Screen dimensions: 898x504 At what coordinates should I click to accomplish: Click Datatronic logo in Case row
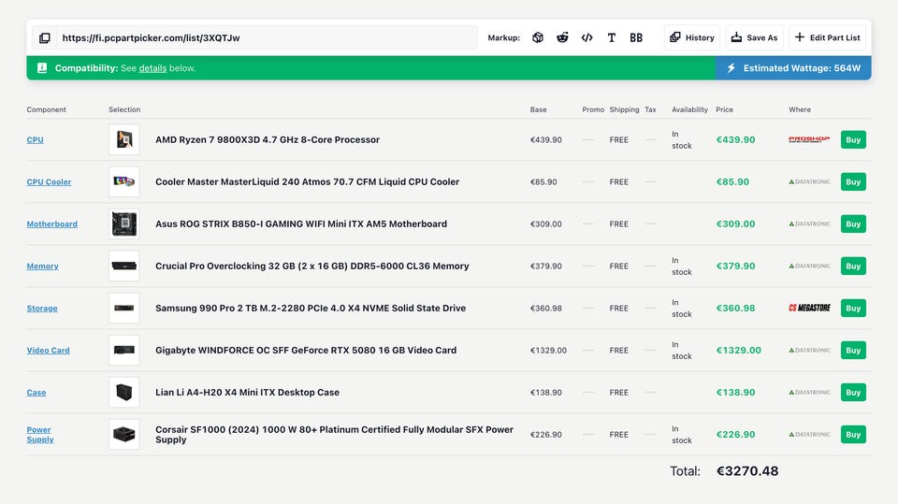(809, 393)
